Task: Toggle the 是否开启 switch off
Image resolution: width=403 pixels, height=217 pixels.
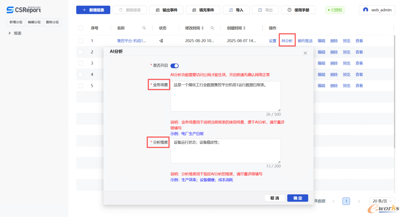Action: pyautogui.click(x=175, y=66)
